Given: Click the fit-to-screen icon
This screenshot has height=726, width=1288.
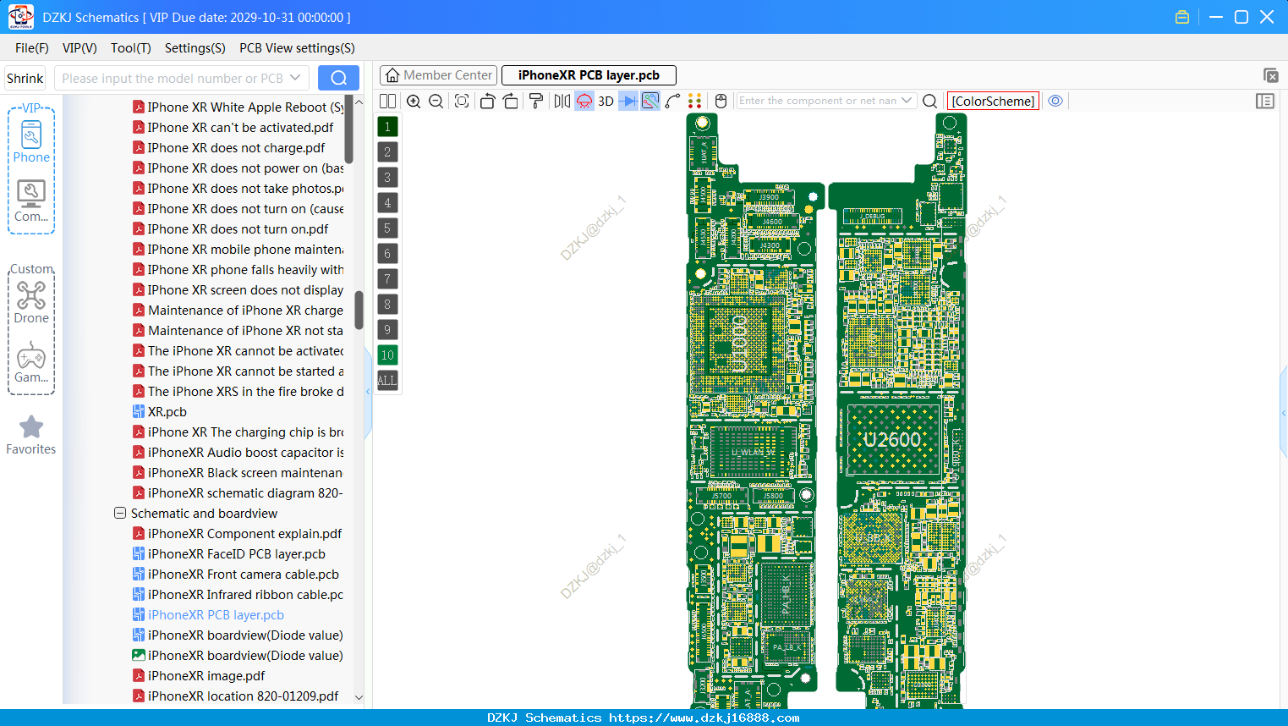Looking at the screenshot, I should (462, 101).
